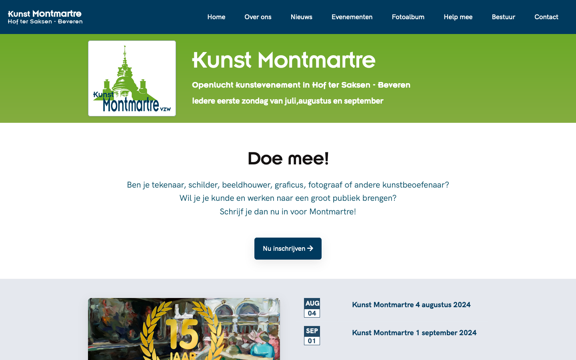The image size is (576, 360).
Task: Select the AUG 04 date badge
Action: pos(312,308)
